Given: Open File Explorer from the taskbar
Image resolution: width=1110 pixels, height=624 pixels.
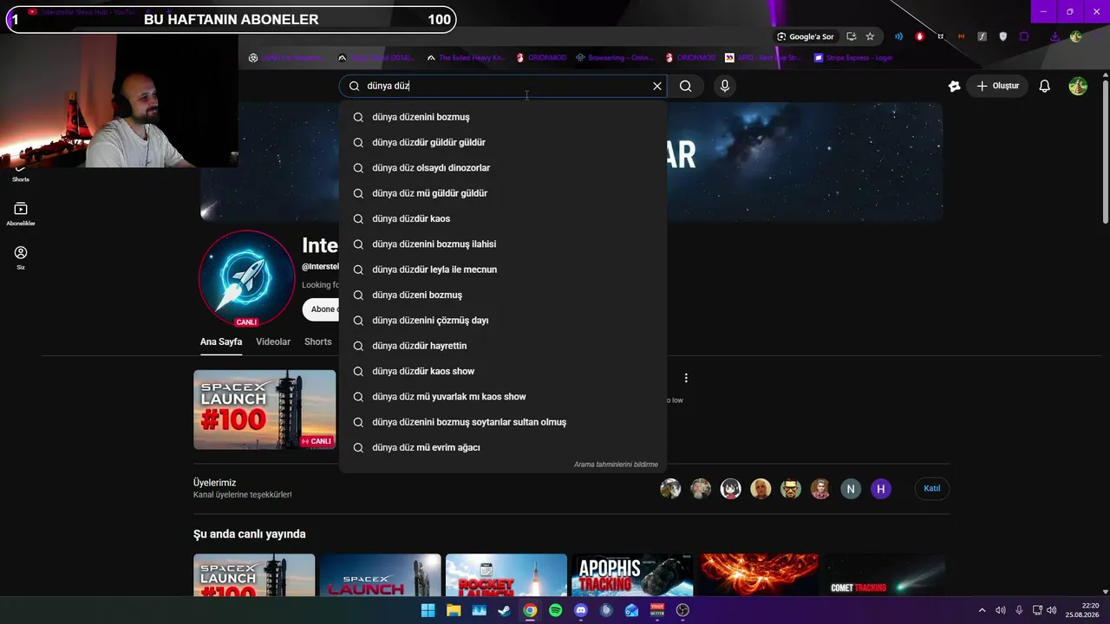Looking at the screenshot, I should pyautogui.click(x=454, y=610).
